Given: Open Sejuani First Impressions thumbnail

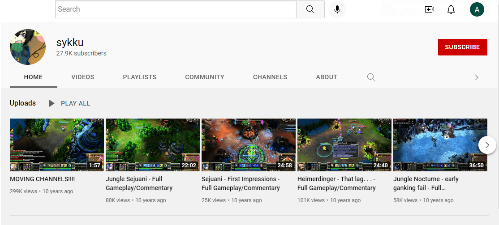Looking at the screenshot, I should [249, 145].
